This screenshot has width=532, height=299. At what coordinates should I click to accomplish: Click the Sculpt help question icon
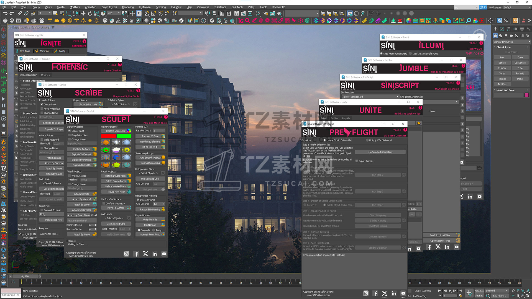[x=166, y=117]
